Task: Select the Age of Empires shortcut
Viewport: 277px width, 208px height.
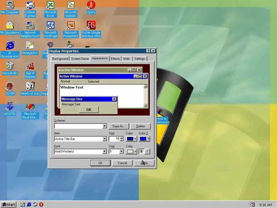Action: (30, 70)
